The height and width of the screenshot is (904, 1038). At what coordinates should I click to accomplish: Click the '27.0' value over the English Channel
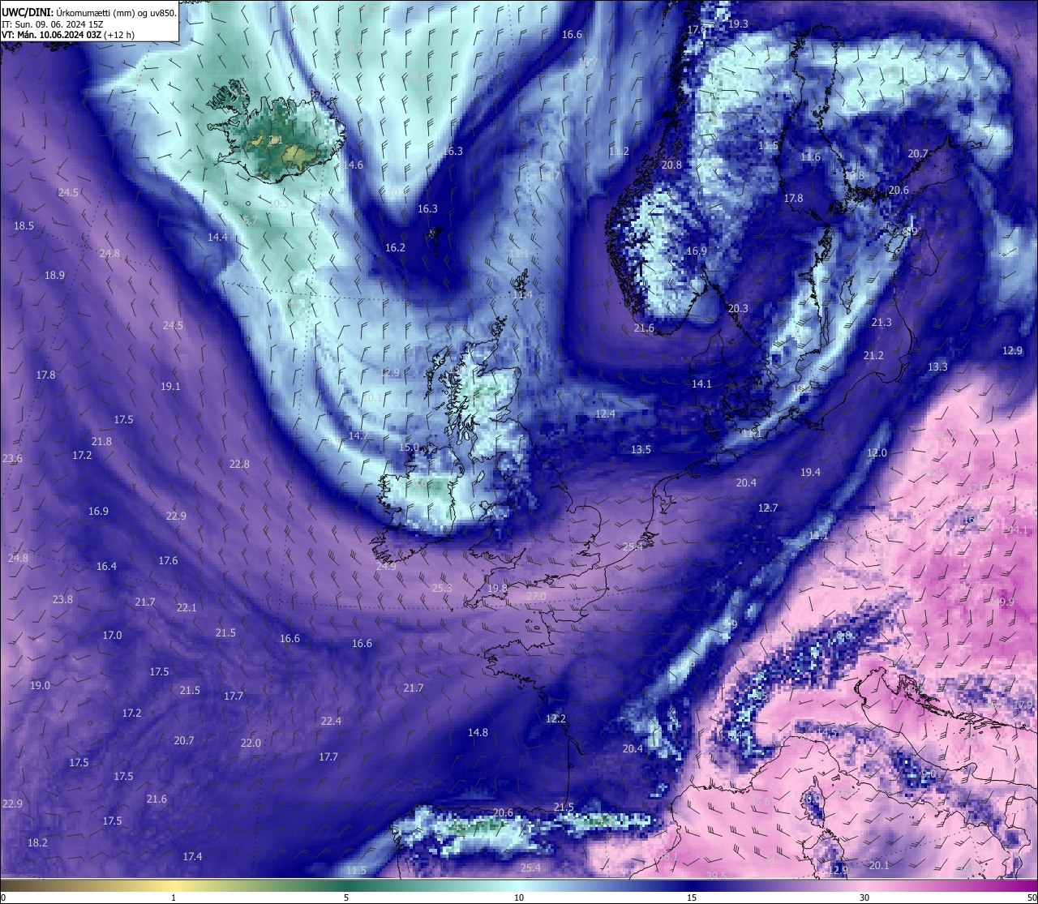tap(536, 596)
